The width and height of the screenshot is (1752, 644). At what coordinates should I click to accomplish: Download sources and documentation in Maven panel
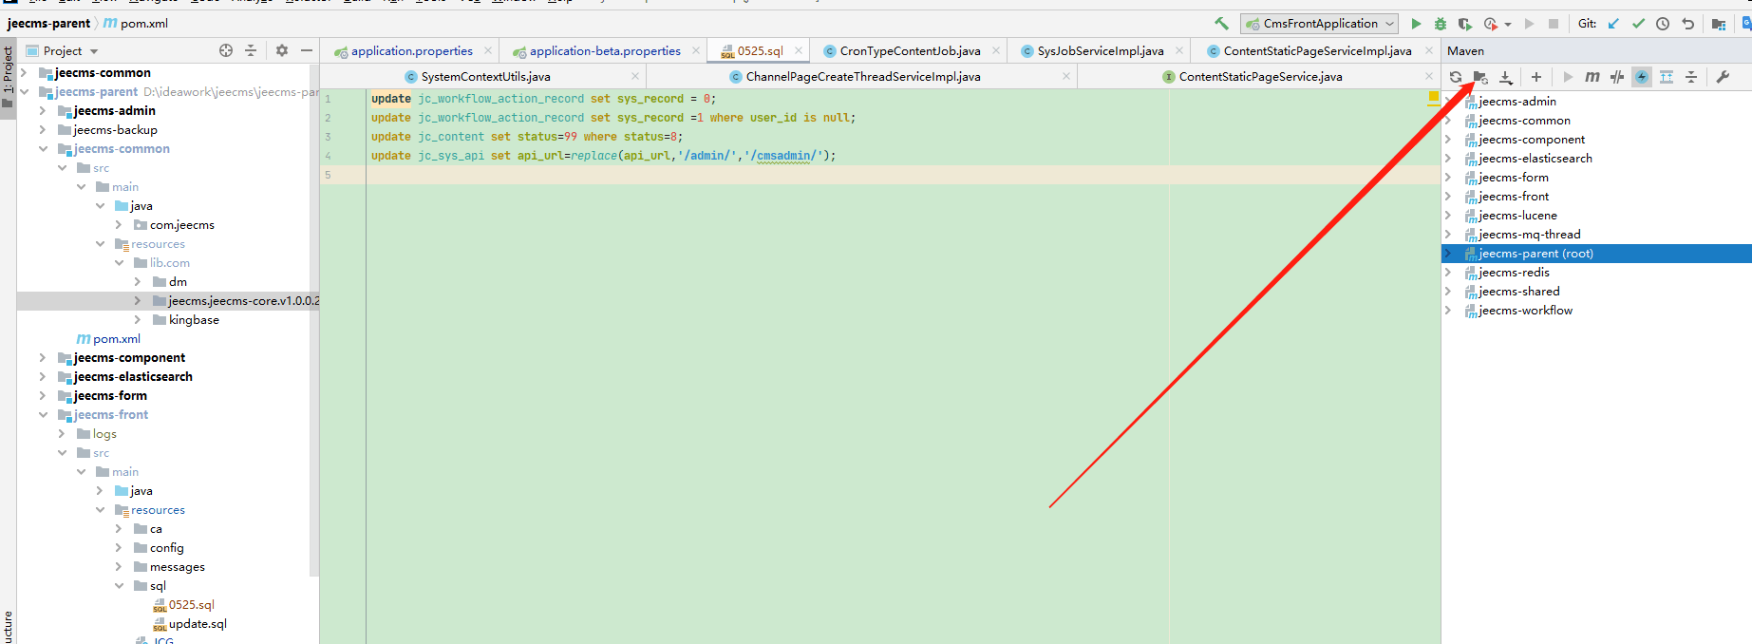(1506, 77)
